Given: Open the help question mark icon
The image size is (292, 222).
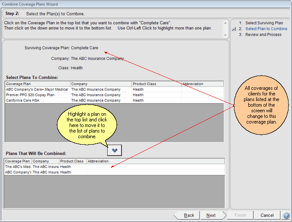Looking at the screenshot, I should click(286, 216).
